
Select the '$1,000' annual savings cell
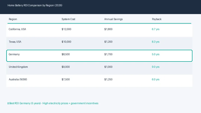108,67
